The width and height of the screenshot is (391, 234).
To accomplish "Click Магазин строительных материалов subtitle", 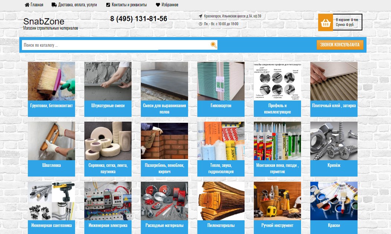I will pyautogui.click(x=51, y=28).
